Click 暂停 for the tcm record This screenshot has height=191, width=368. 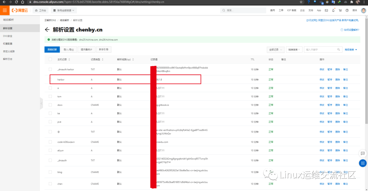[330, 97]
